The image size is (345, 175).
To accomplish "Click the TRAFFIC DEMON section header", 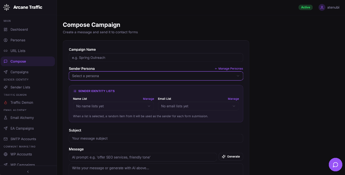I will tap(15, 95).
